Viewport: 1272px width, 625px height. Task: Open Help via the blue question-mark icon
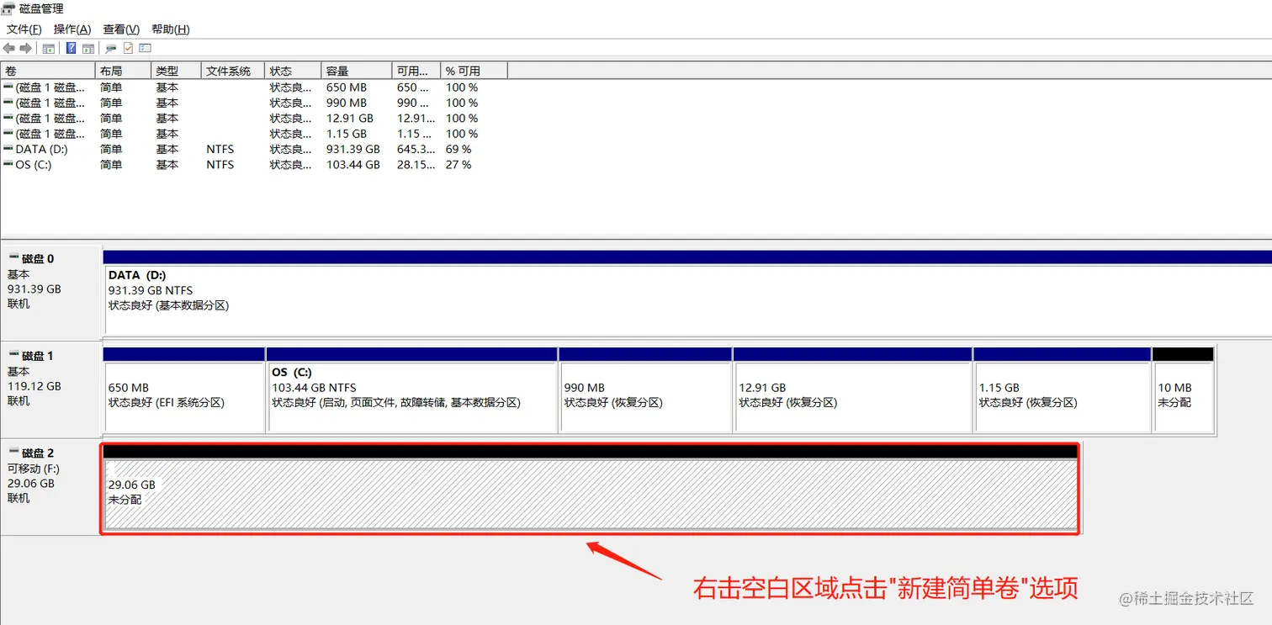coord(72,48)
